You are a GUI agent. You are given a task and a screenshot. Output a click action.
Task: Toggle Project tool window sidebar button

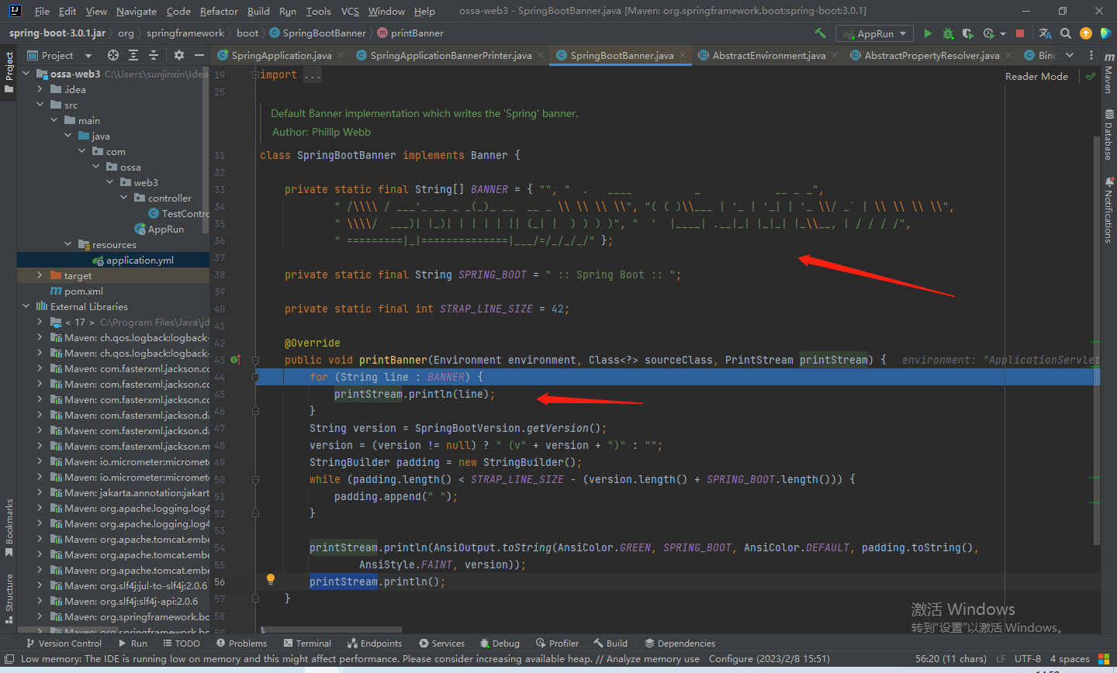pos(9,72)
